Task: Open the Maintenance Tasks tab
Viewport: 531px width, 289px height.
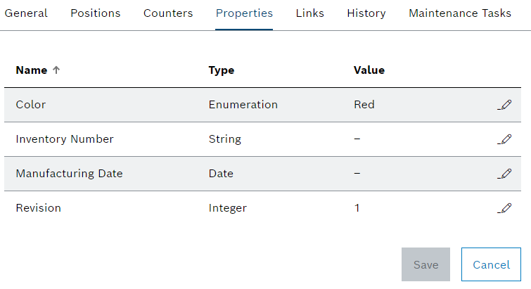Action: [x=460, y=13]
